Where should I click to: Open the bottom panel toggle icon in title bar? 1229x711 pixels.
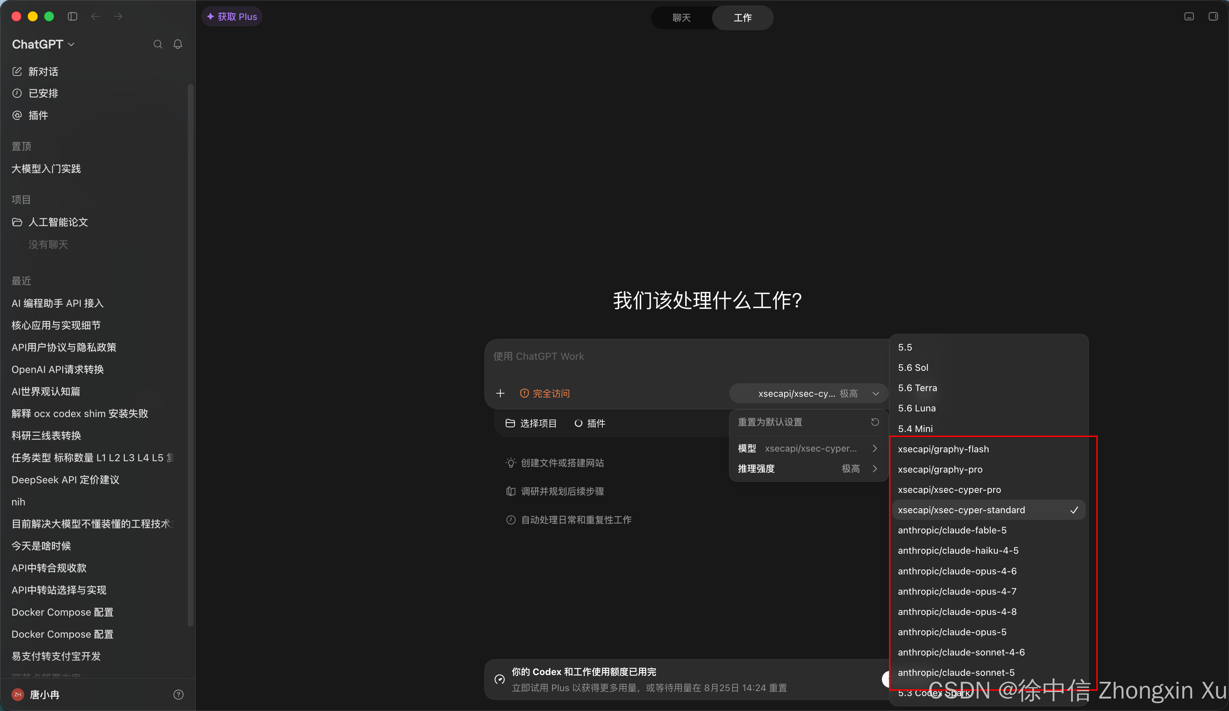(1189, 17)
